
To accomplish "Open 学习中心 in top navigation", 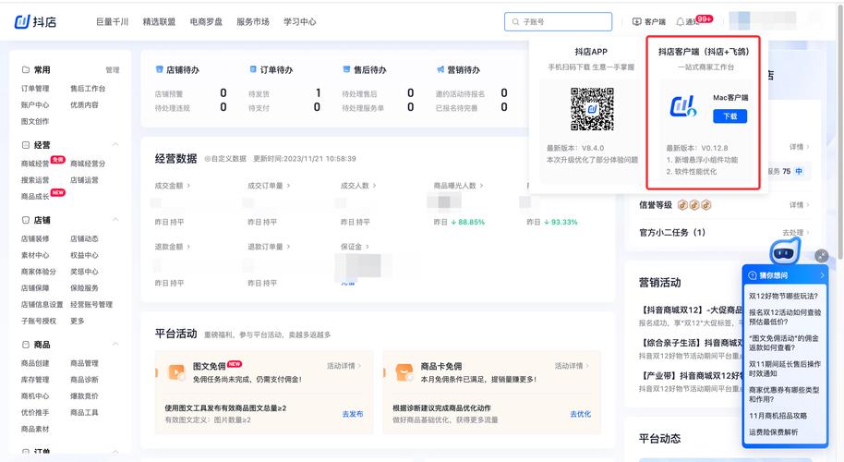I will coord(300,21).
